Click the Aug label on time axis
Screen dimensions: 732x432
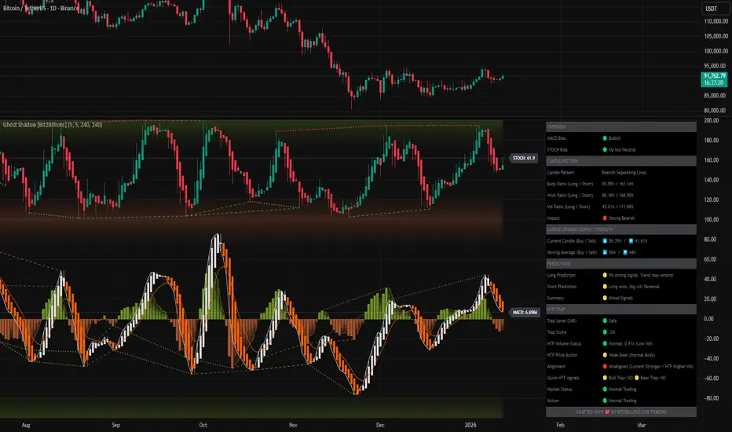coord(26,425)
